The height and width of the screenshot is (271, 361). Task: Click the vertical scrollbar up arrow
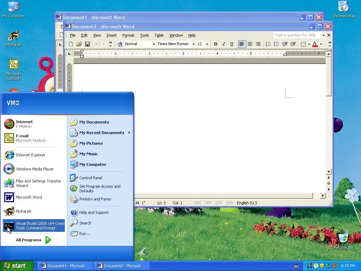click(x=329, y=54)
